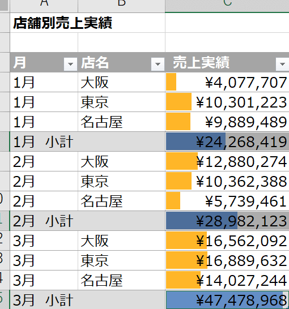This screenshot has width=289, height=309.
Task: Click the ¥9,889,489 sales cell
Action: pos(227,122)
